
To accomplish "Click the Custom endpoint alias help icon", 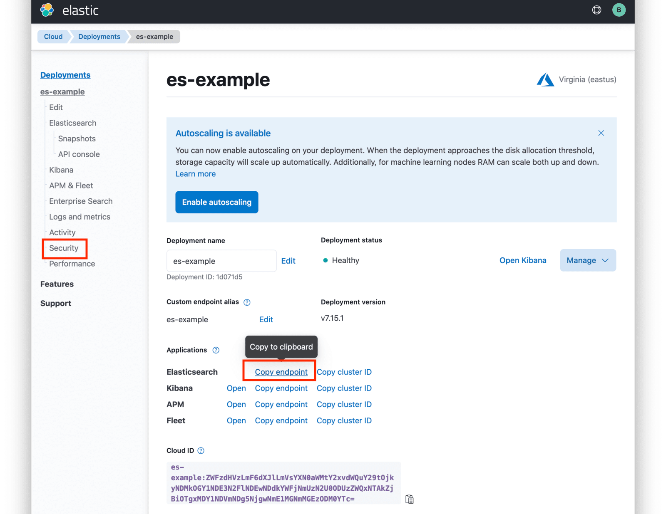I will pyautogui.click(x=247, y=302).
